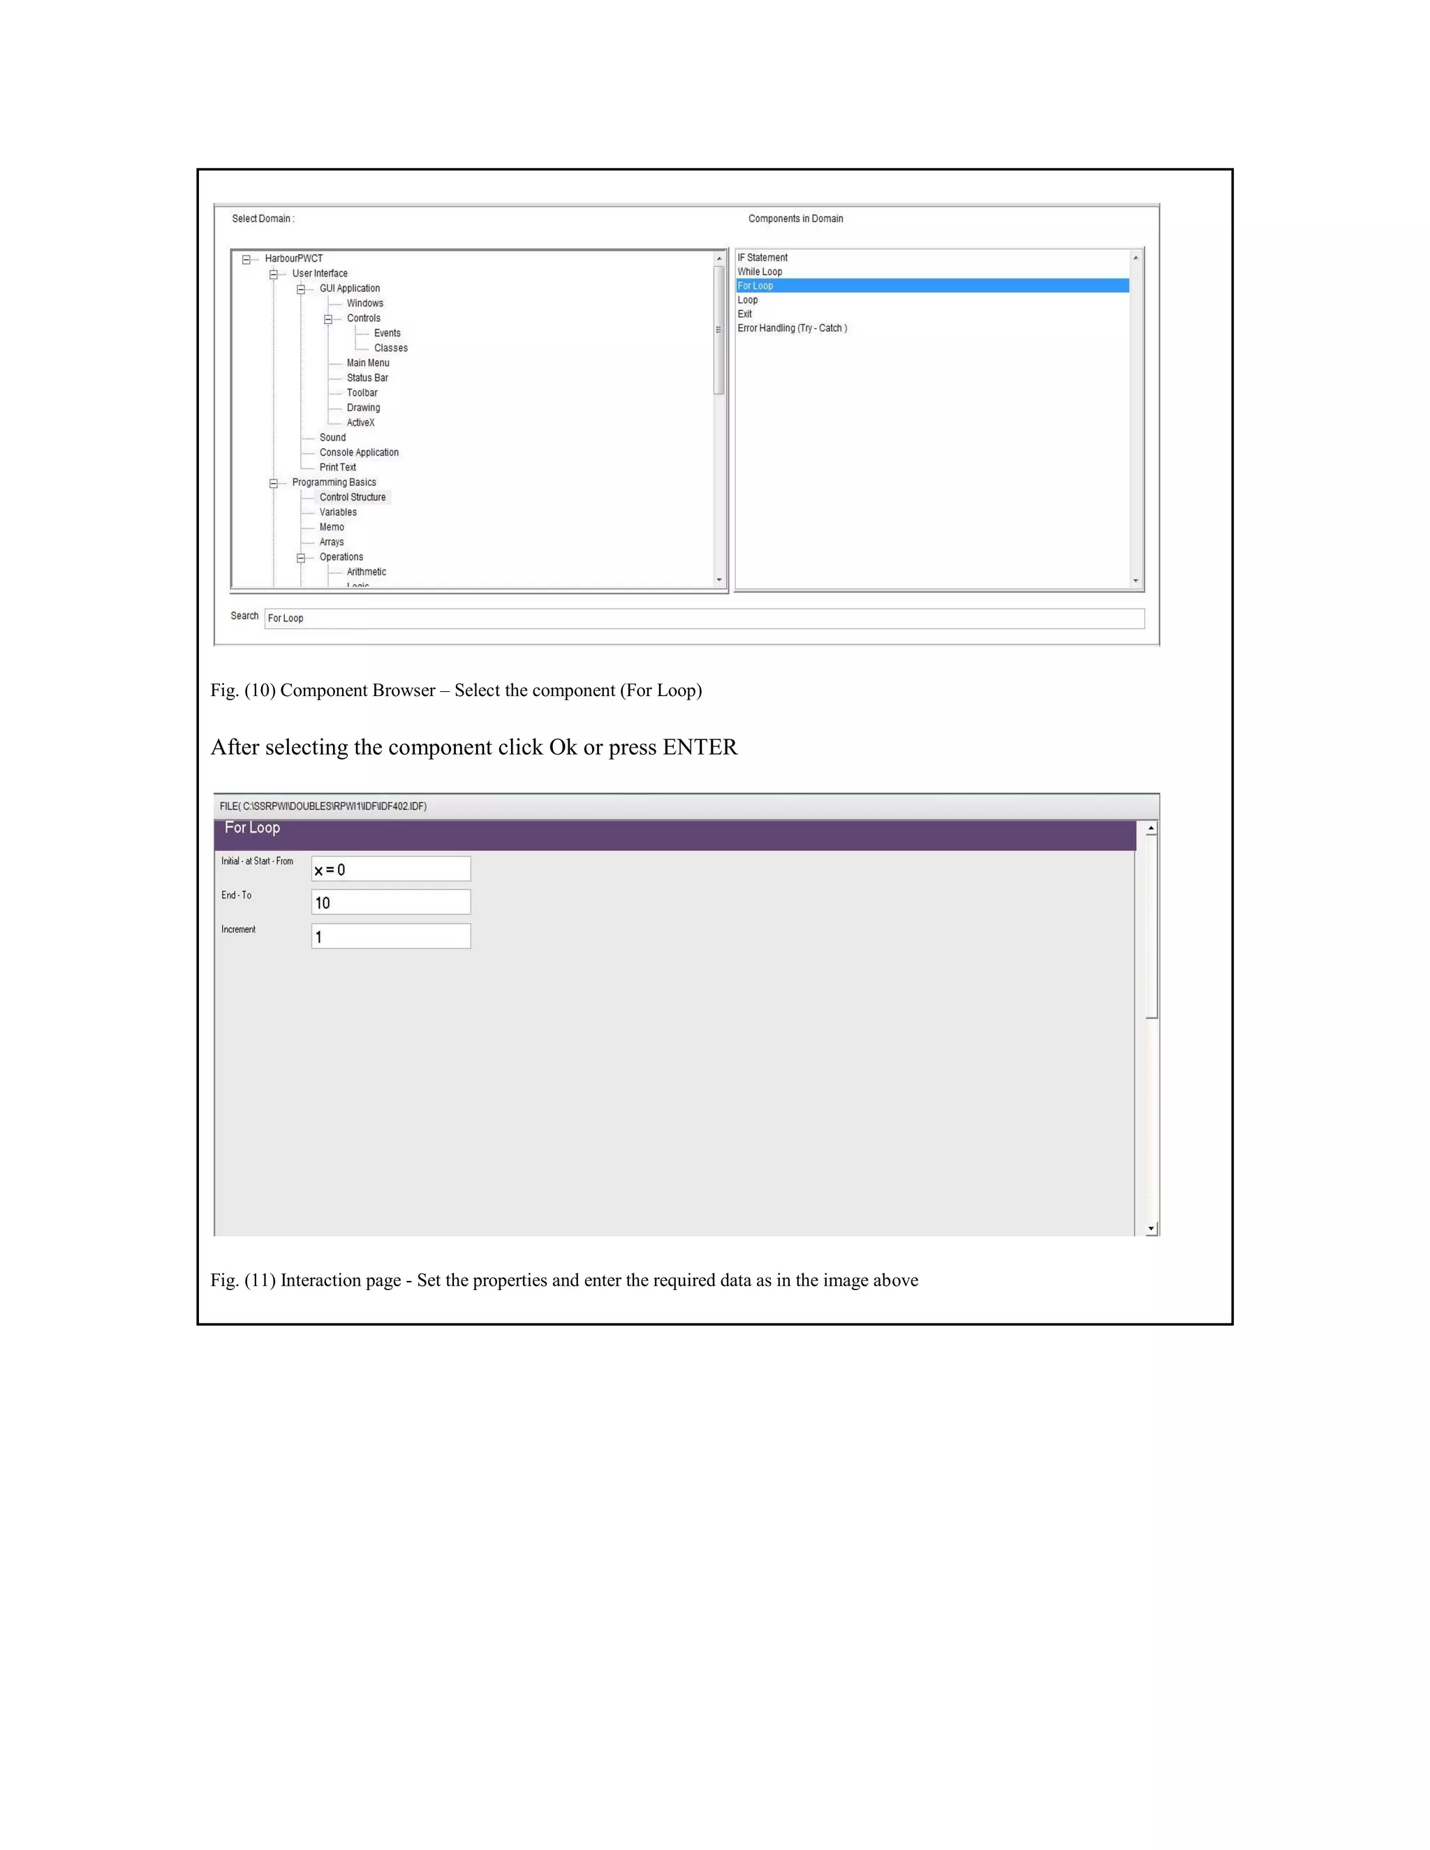
Task: Click the Search field containing For Loop
Action: [x=704, y=619]
